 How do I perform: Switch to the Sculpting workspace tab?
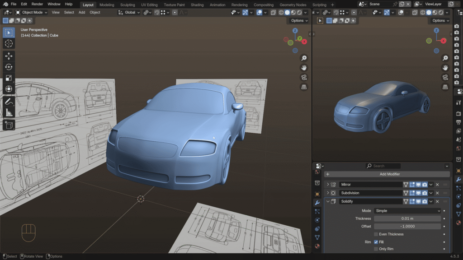pyautogui.click(x=127, y=5)
